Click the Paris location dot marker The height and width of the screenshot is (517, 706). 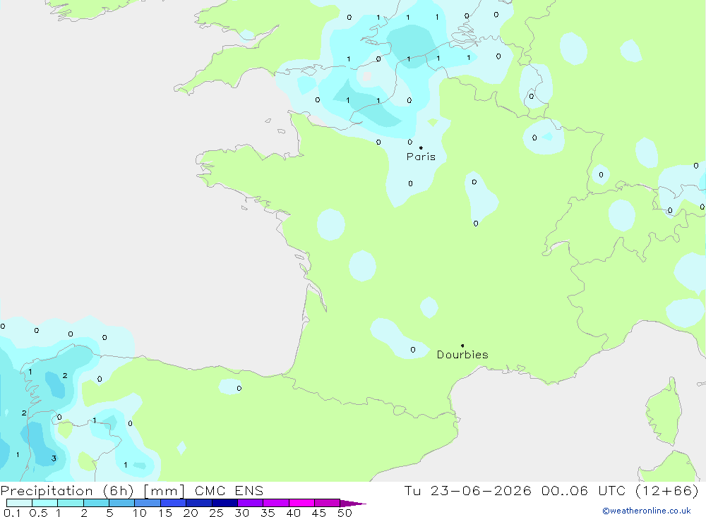tap(421, 147)
